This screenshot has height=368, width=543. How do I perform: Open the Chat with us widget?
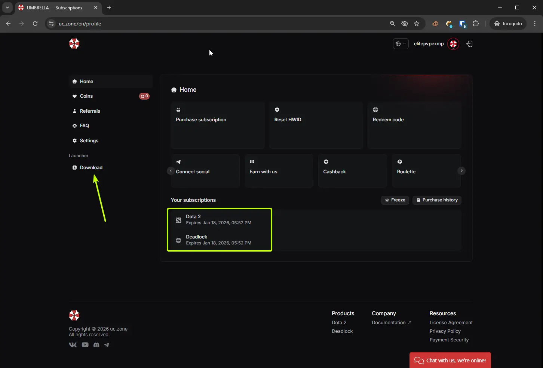pyautogui.click(x=450, y=360)
